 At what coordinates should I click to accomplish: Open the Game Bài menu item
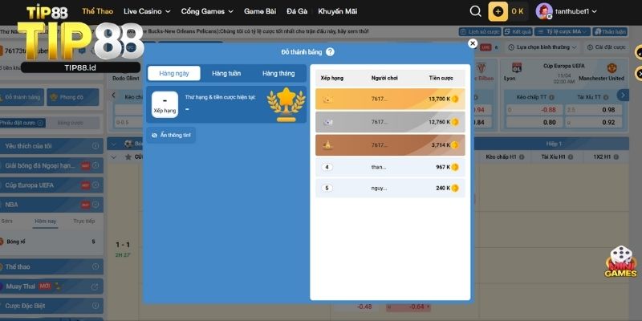point(261,12)
